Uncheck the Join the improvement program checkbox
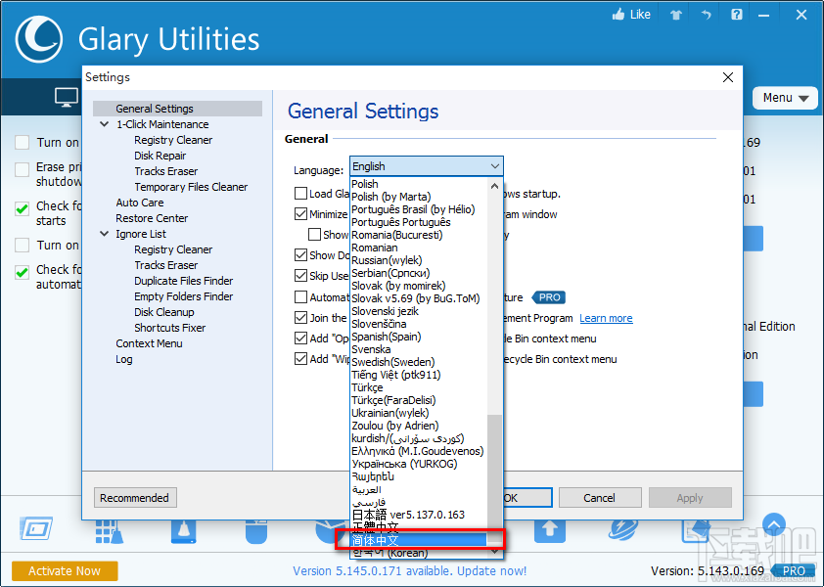The image size is (824, 587). click(x=300, y=317)
